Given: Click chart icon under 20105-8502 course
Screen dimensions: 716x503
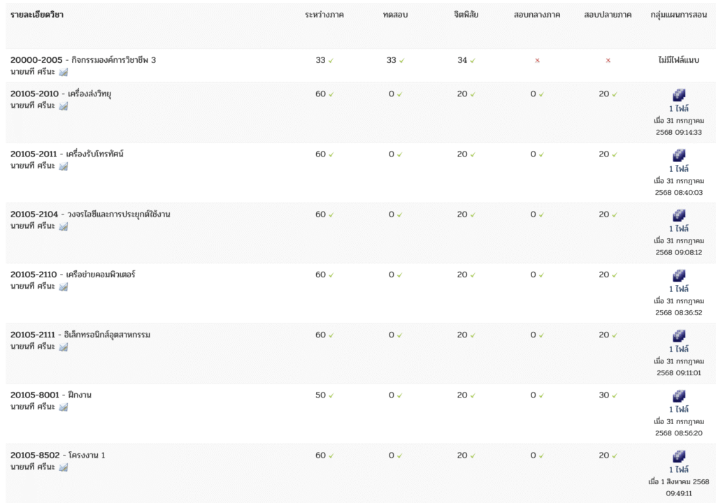Looking at the screenshot, I should [x=64, y=467].
